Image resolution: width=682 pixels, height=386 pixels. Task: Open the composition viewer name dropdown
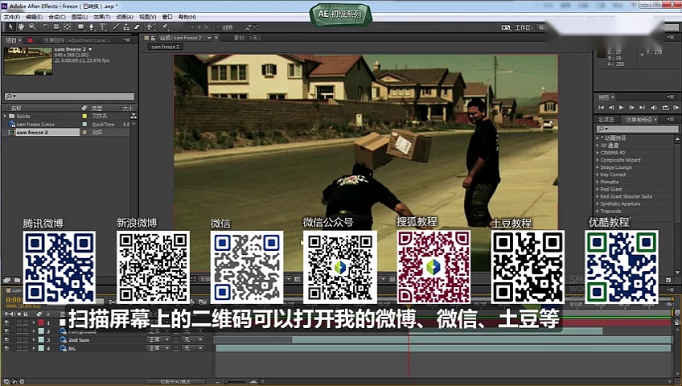[209, 38]
